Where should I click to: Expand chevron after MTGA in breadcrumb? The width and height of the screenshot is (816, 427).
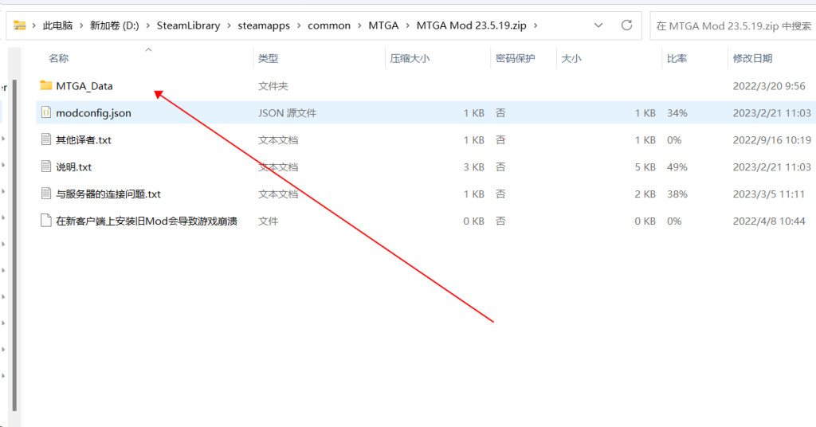point(407,25)
